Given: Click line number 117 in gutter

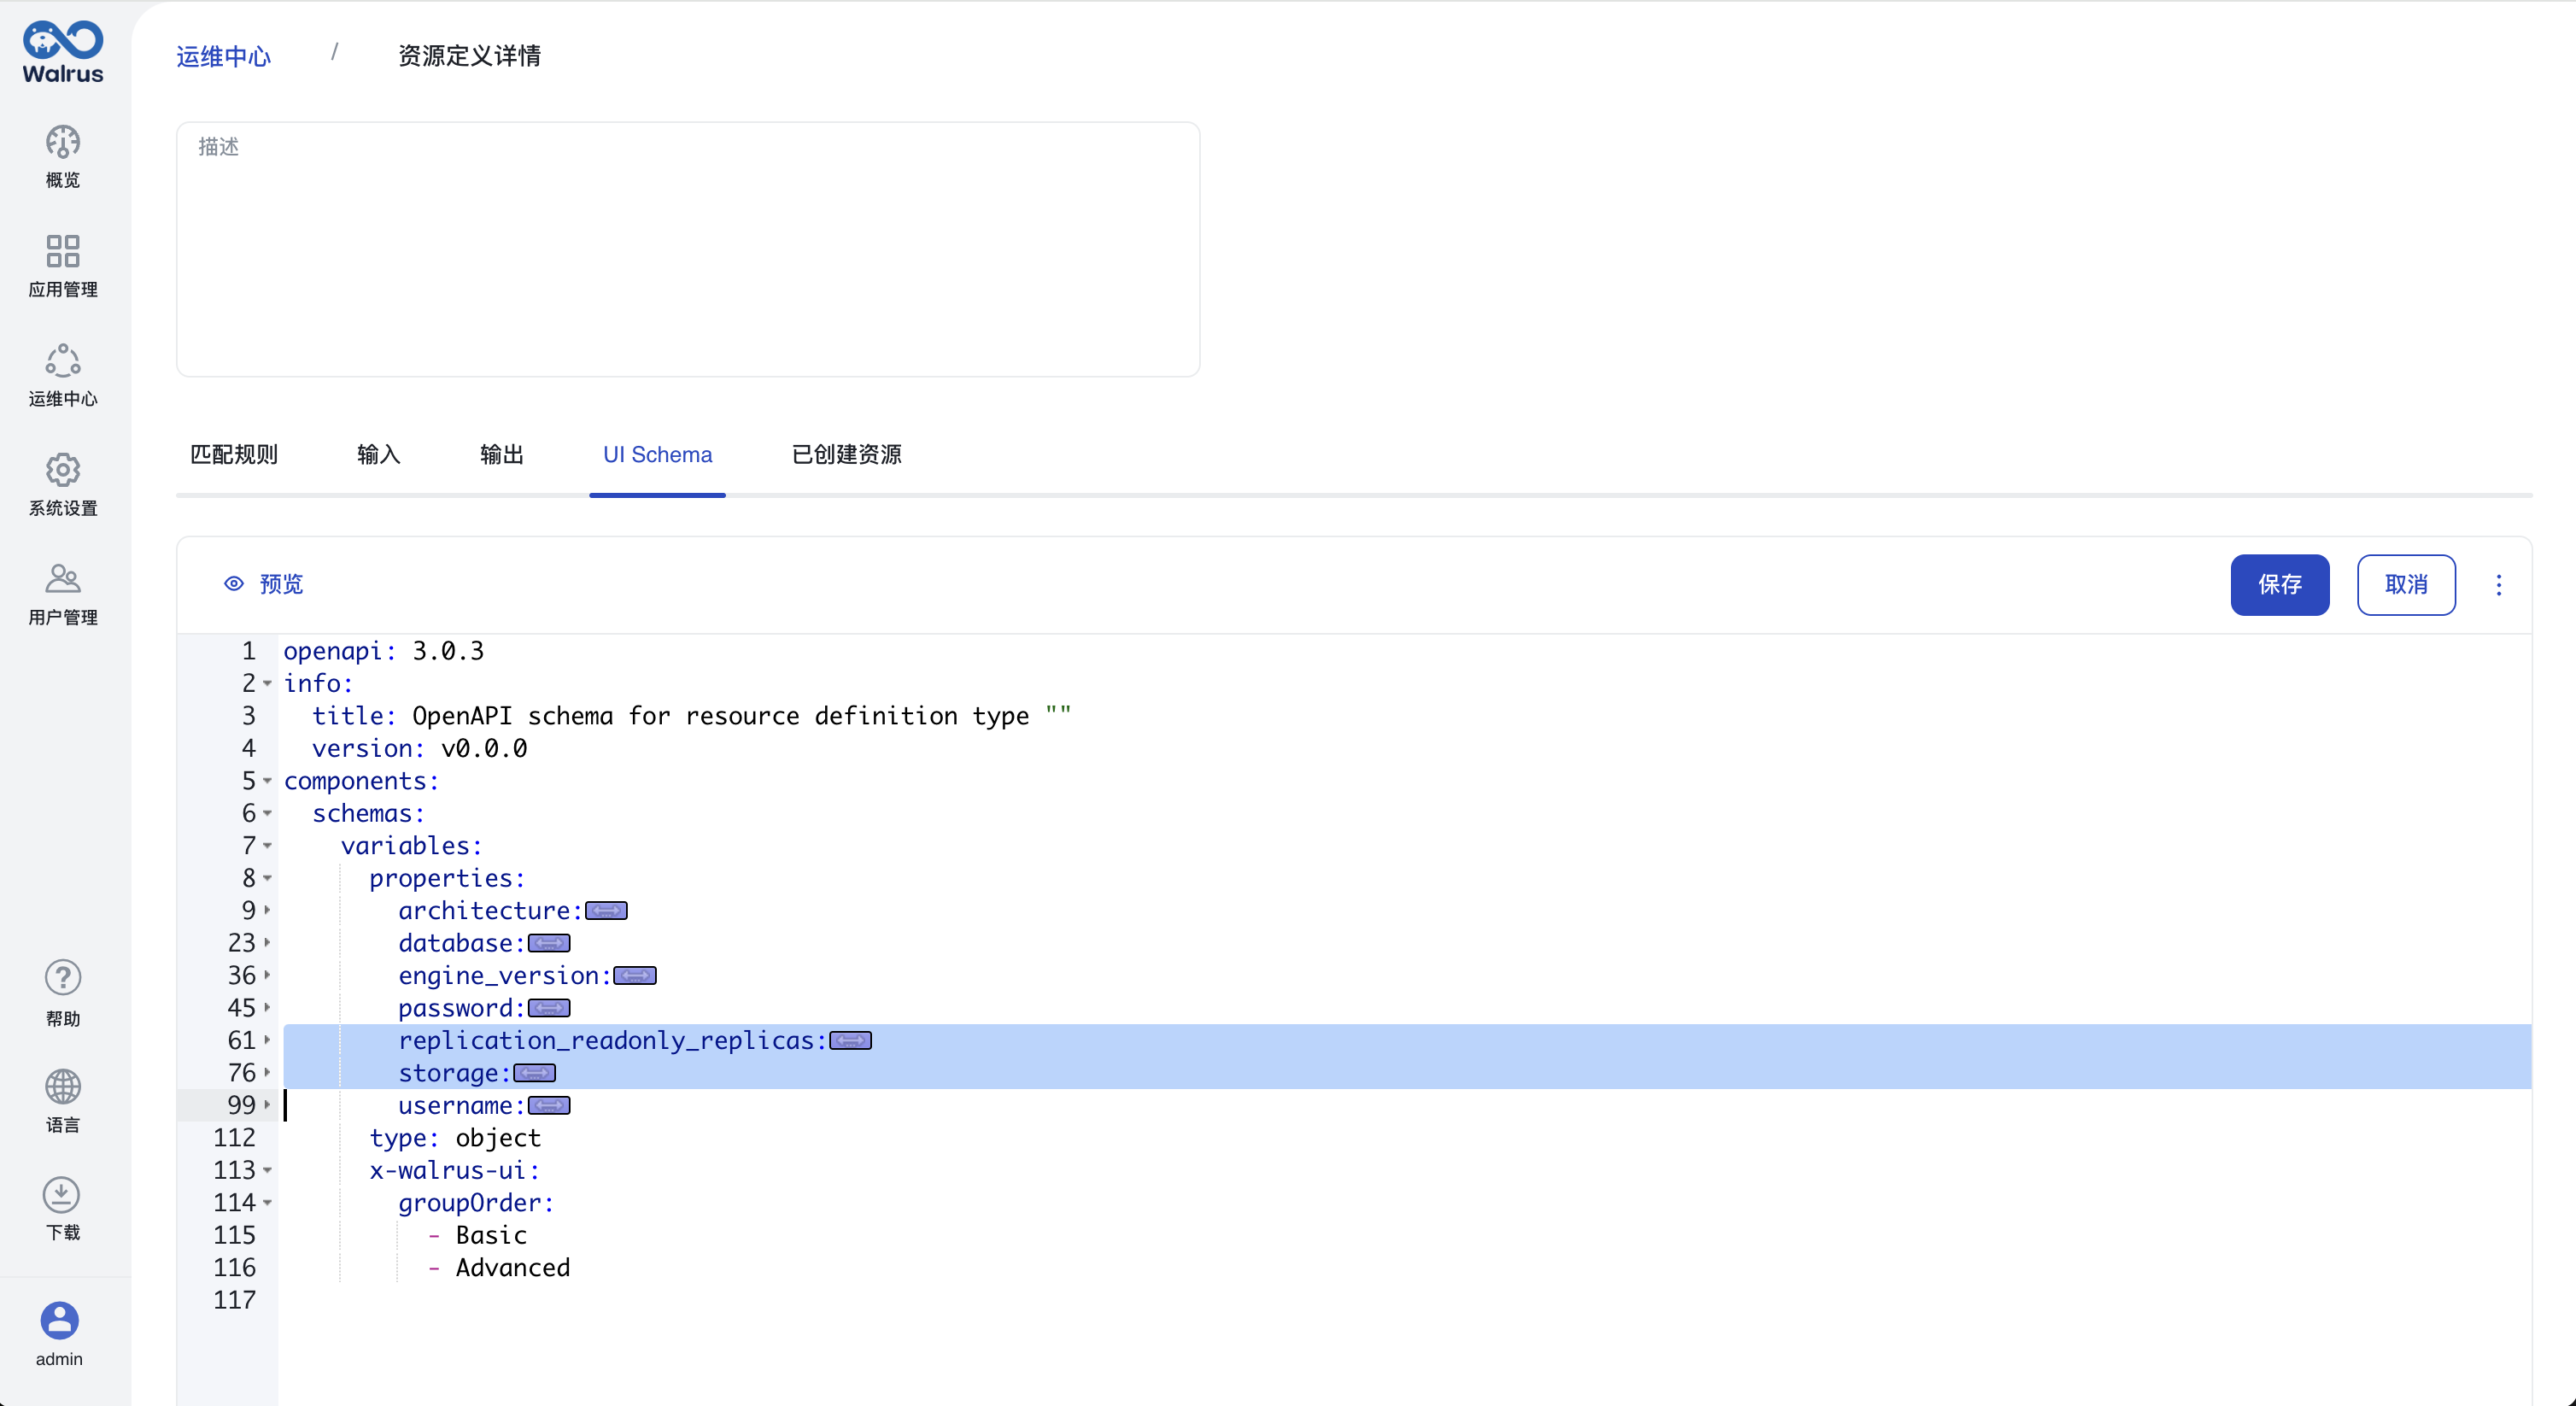Looking at the screenshot, I should click(234, 1300).
